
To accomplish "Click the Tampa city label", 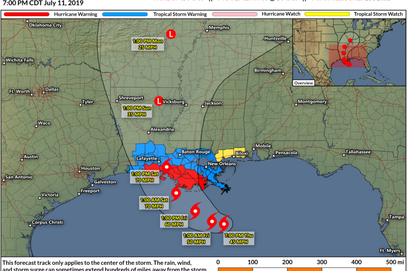I will click(x=396, y=217).
